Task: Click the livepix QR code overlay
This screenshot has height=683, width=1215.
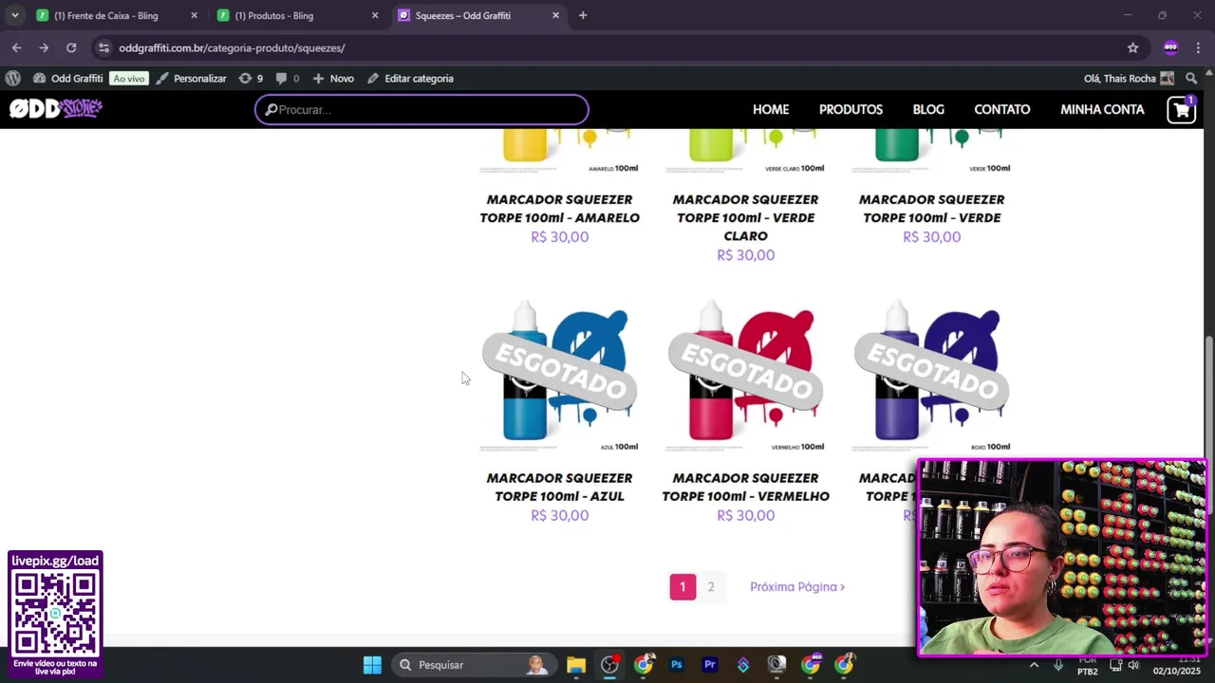Action: (x=55, y=613)
